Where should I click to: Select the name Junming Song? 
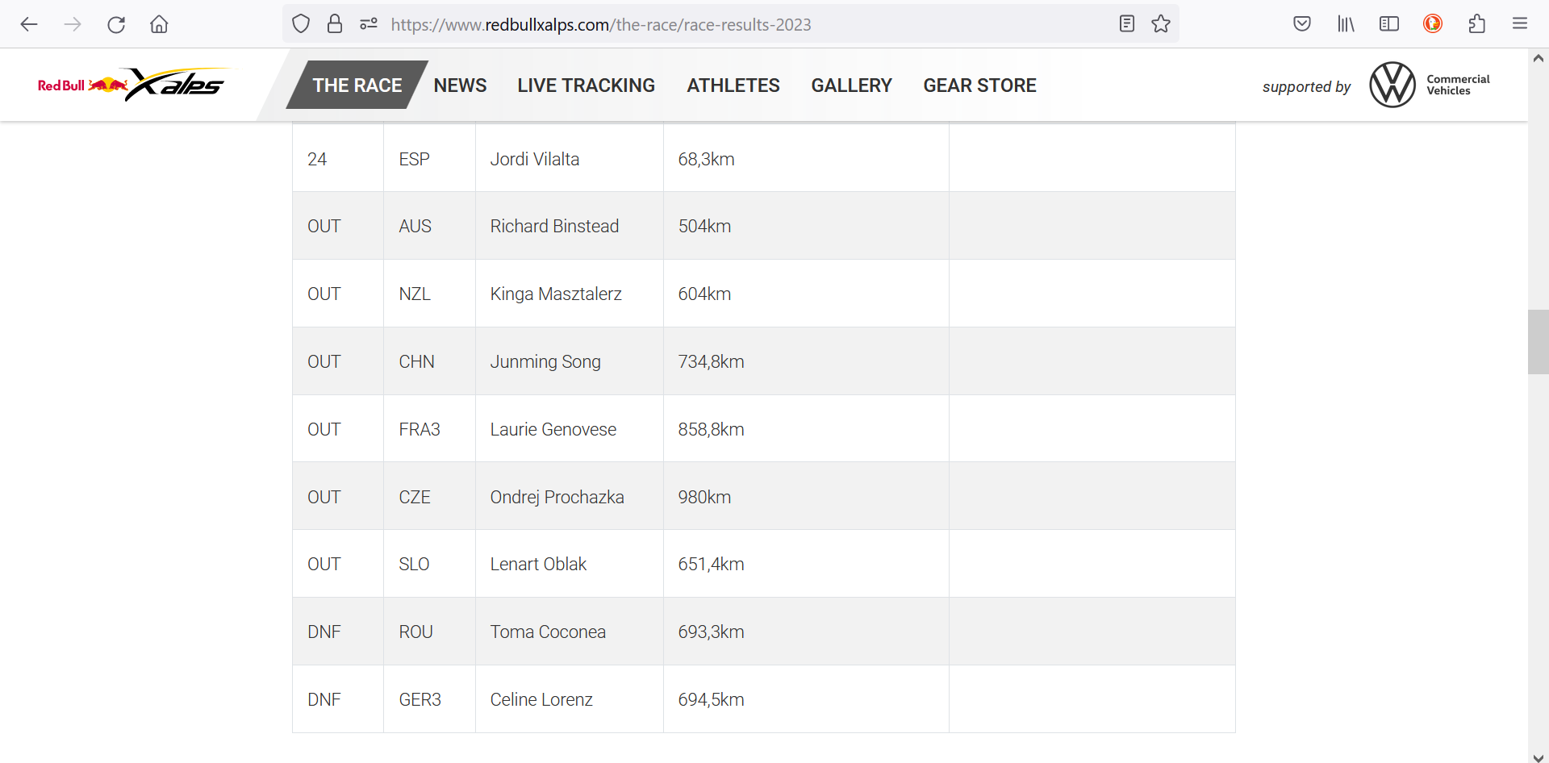pyautogui.click(x=545, y=362)
